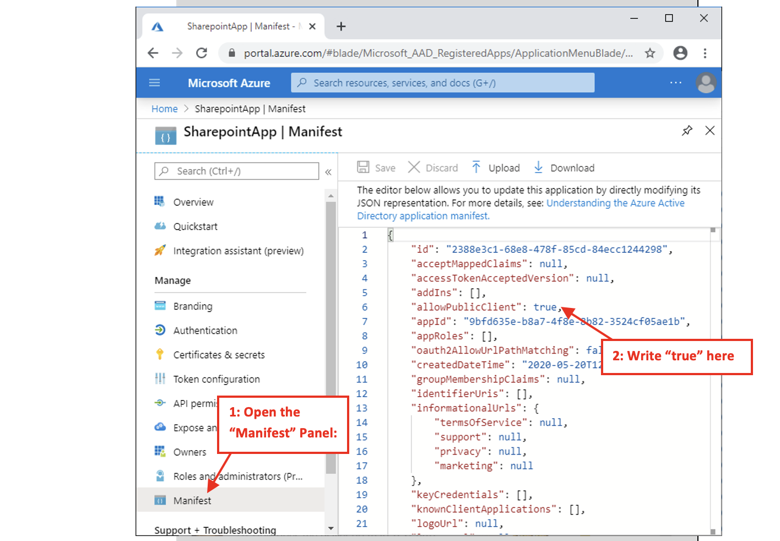This screenshot has width=780, height=541.
Task: Save the manifest changes
Action: (376, 168)
